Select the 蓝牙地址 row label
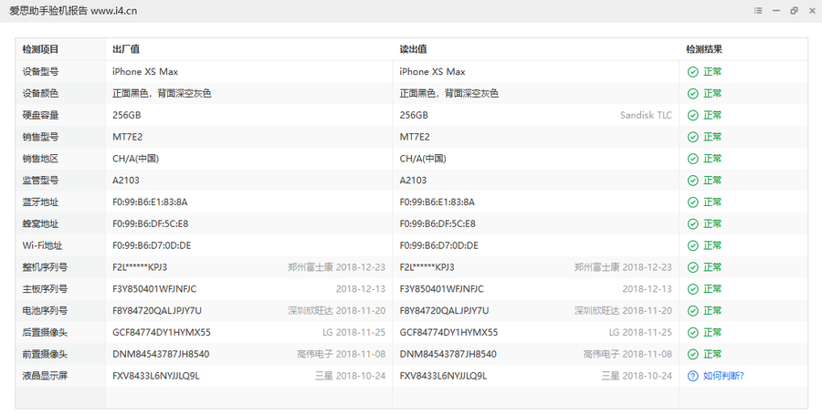Image resolution: width=822 pixels, height=415 pixels. 40,202
